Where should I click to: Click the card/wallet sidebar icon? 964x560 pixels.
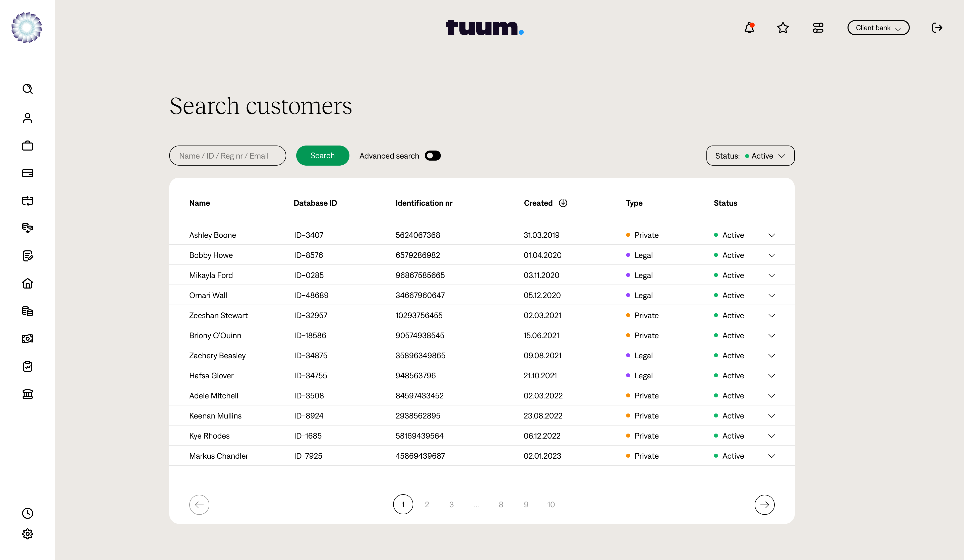(x=28, y=173)
